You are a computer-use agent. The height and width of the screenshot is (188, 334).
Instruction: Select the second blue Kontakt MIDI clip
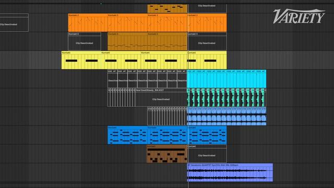167,135
